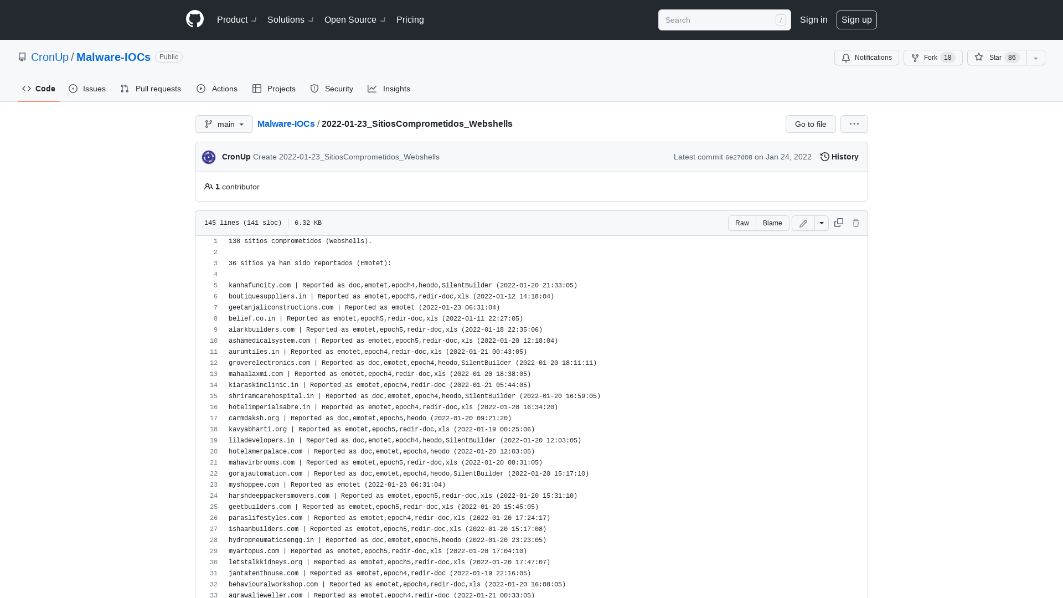Open the star lists dropdown arrow
Image resolution: width=1063 pixels, height=598 pixels.
[x=1036, y=58]
